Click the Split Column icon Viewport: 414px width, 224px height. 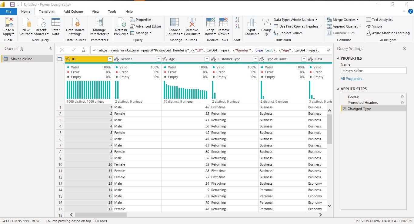click(x=252, y=22)
